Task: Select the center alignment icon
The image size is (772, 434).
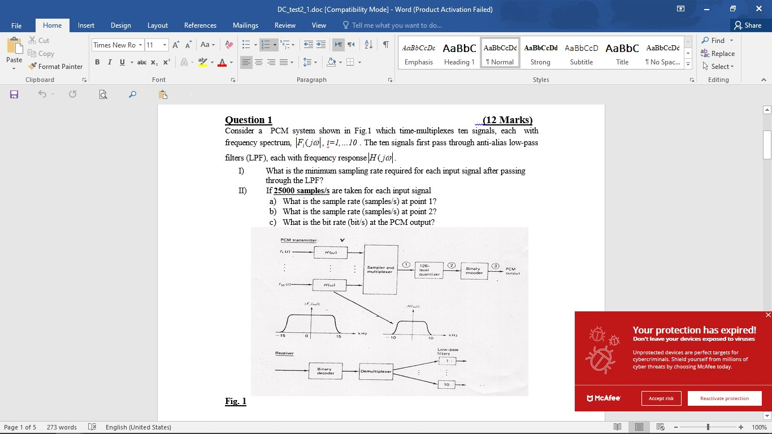Action: point(259,62)
